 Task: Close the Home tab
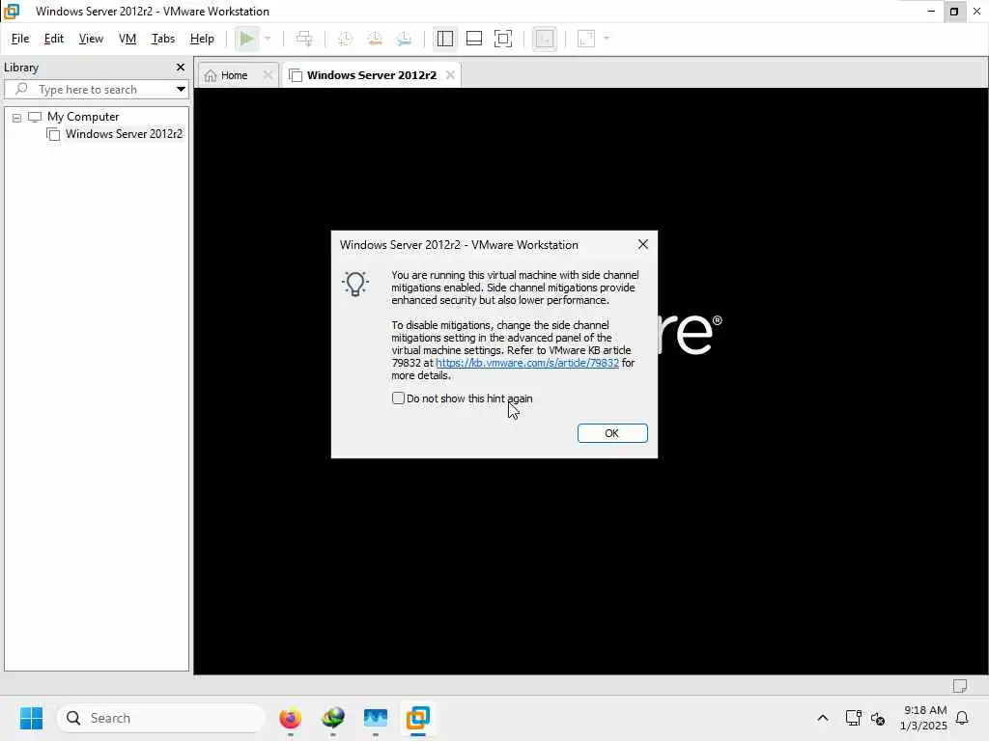[x=268, y=75]
